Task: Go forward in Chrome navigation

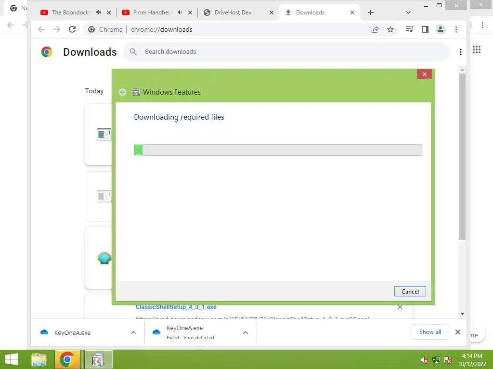Action: click(57, 29)
